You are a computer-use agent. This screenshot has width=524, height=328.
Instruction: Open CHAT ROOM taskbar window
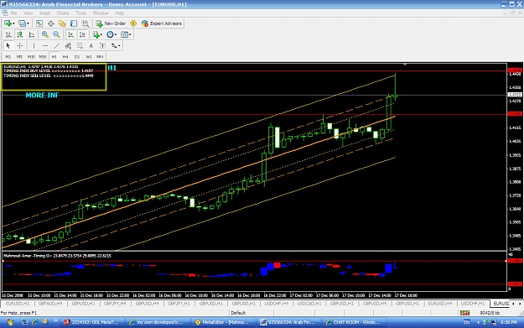[355, 322]
